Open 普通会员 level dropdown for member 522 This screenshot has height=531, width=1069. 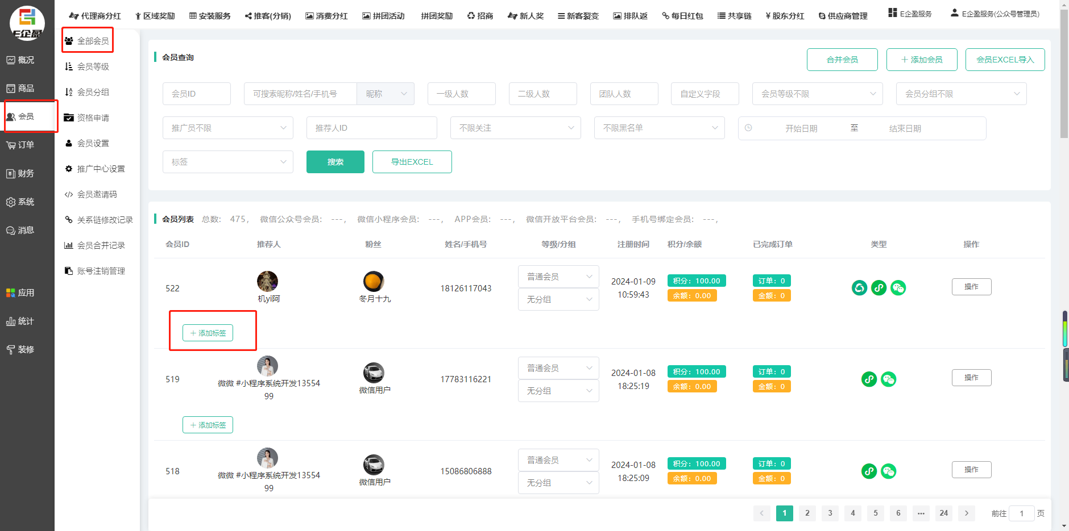tap(558, 277)
